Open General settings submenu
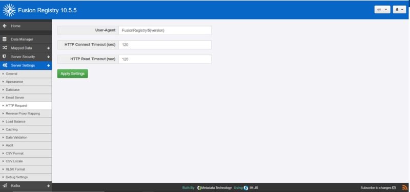410x192 pixels. click(x=26, y=74)
